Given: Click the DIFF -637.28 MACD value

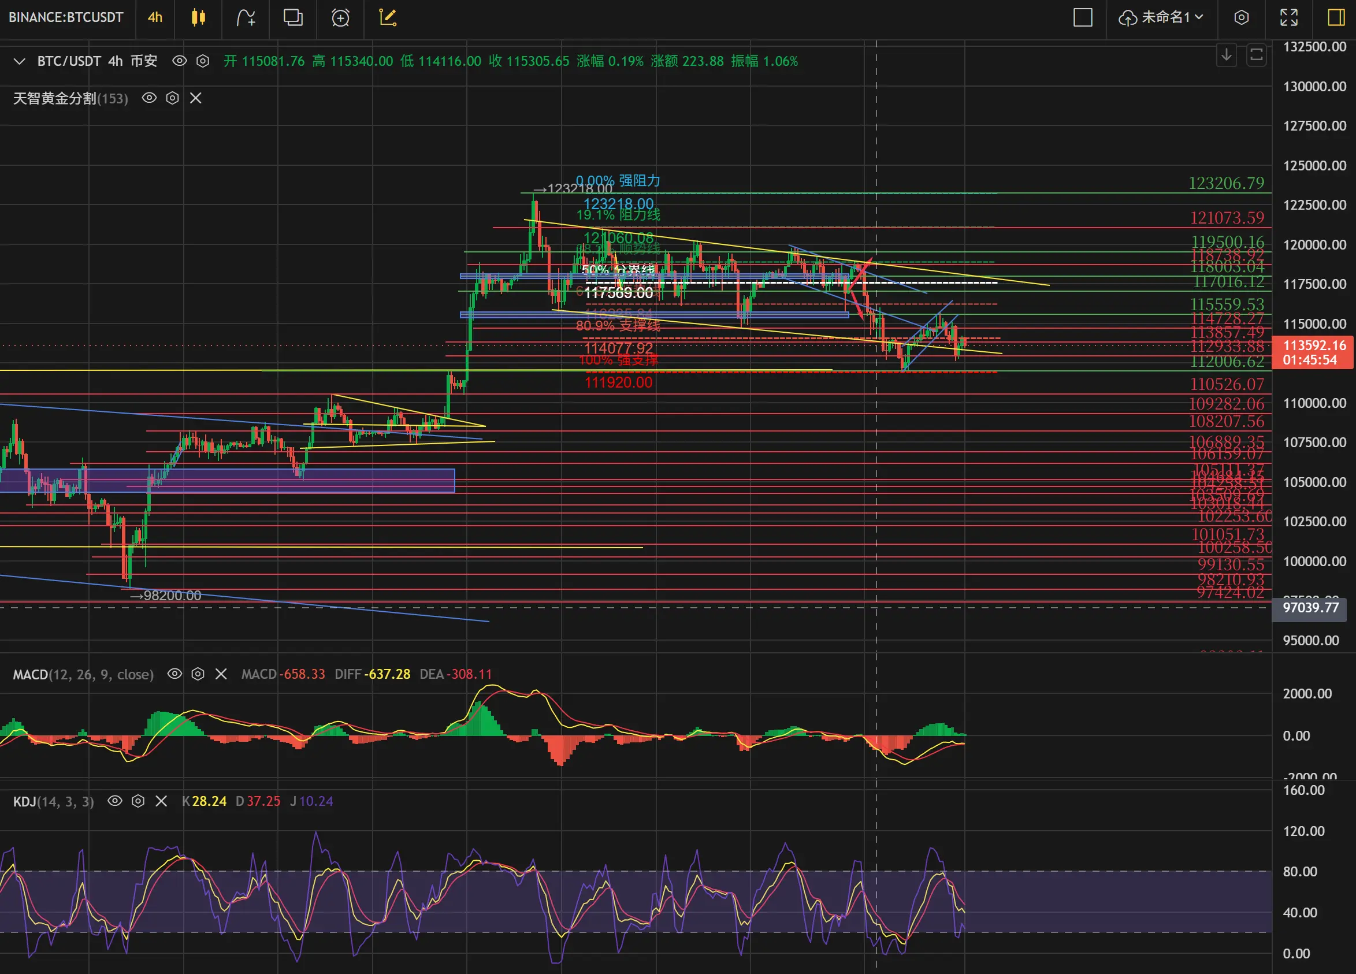Looking at the screenshot, I should point(373,674).
